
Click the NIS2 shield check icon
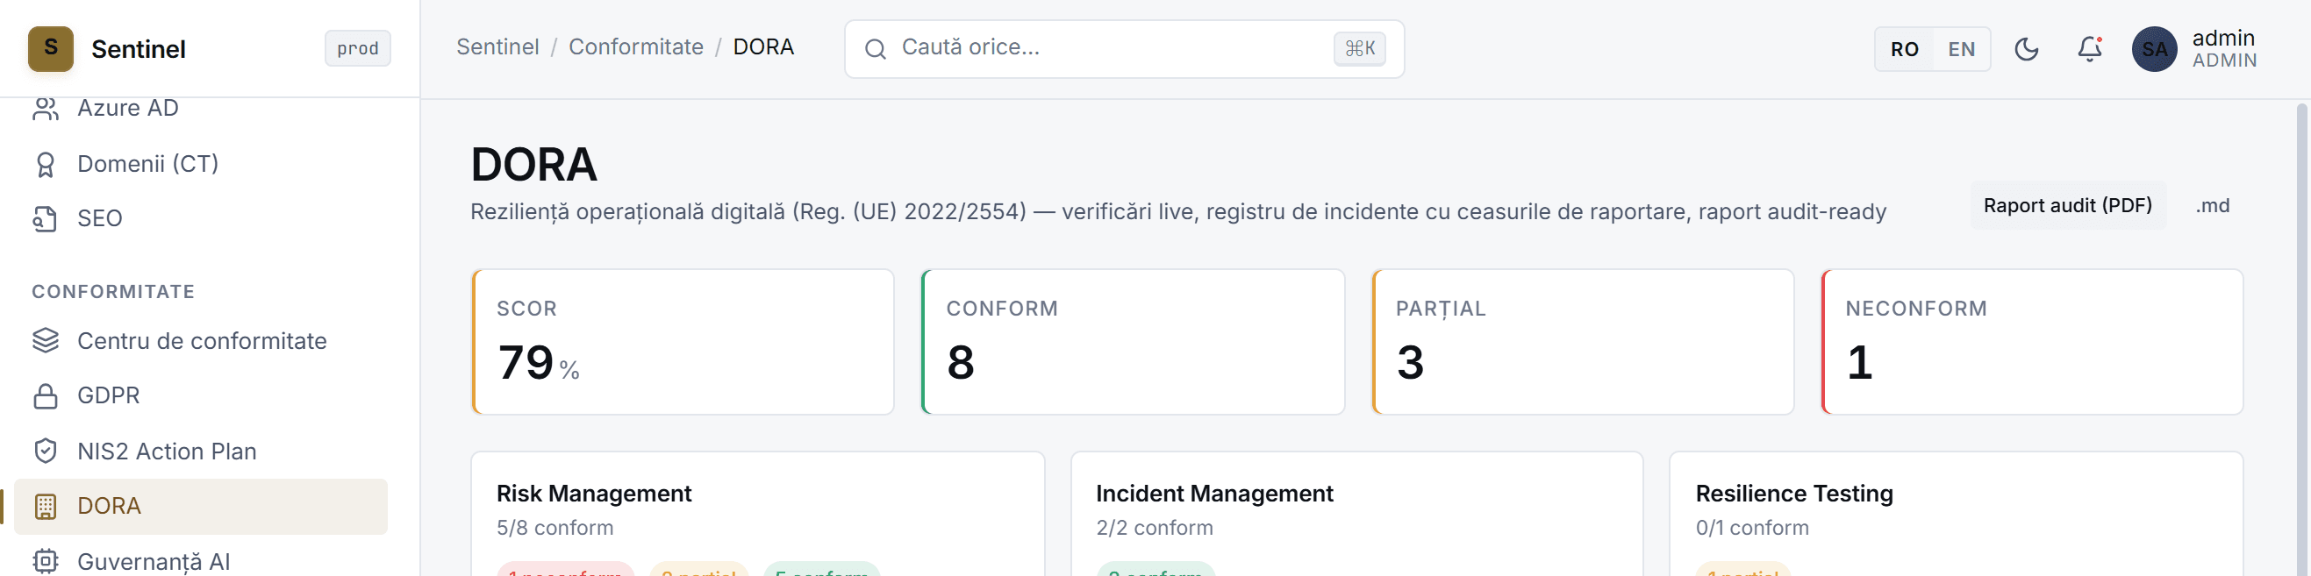45,452
